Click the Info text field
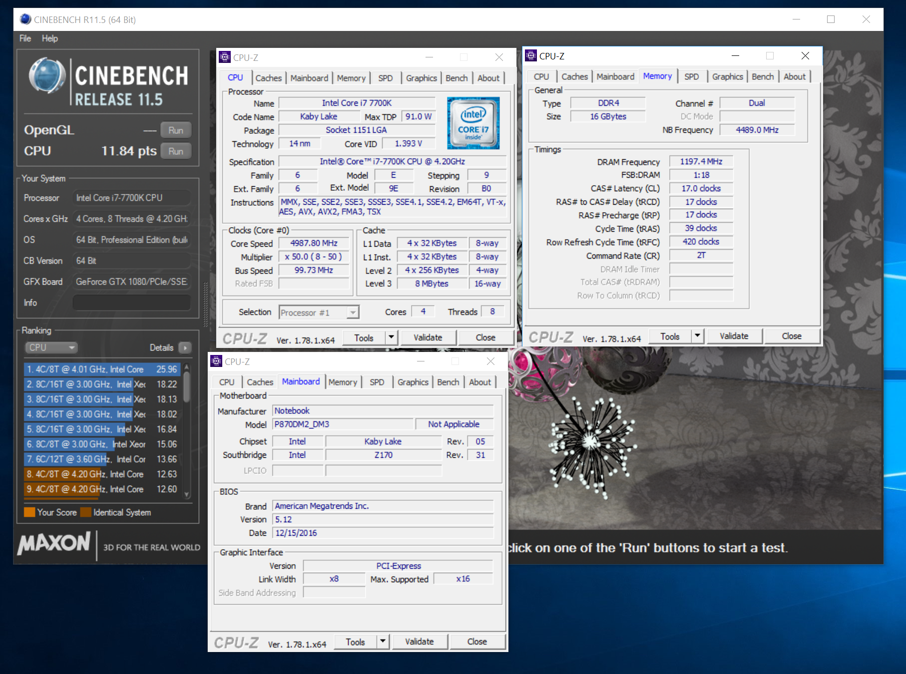 click(x=131, y=303)
